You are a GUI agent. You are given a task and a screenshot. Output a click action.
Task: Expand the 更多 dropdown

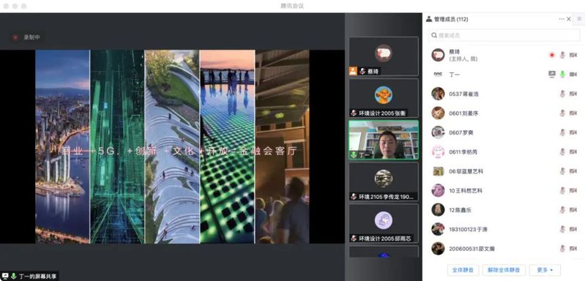click(545, 270)
